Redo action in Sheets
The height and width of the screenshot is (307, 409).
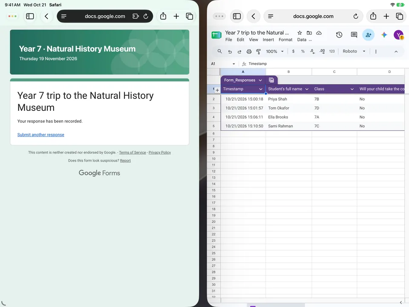click(239, 52)
